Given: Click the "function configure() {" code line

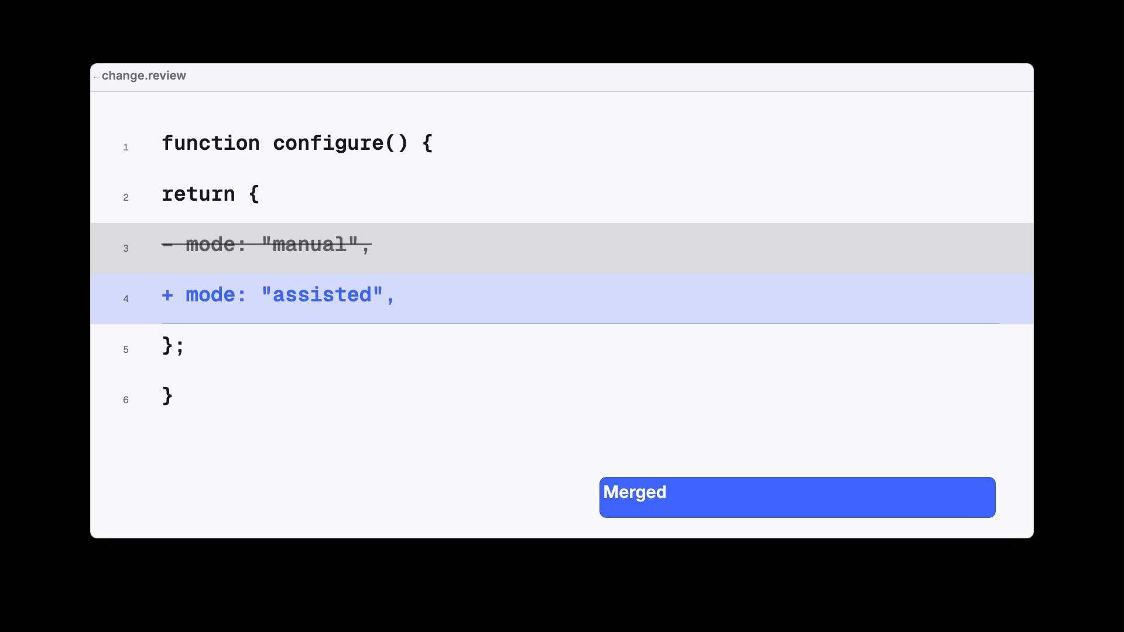Looking at the screenshot, I should coord(297,143).
